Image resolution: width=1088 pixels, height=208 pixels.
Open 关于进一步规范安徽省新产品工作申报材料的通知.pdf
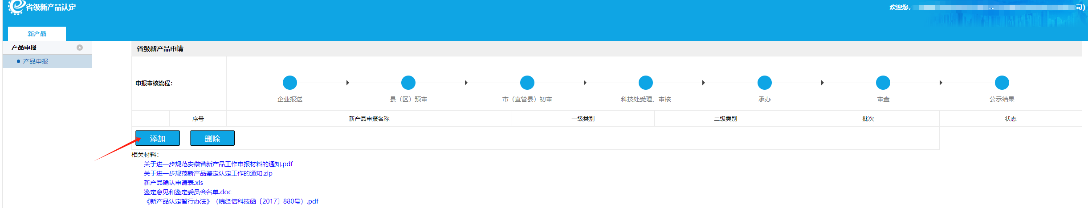click(218, 164)
